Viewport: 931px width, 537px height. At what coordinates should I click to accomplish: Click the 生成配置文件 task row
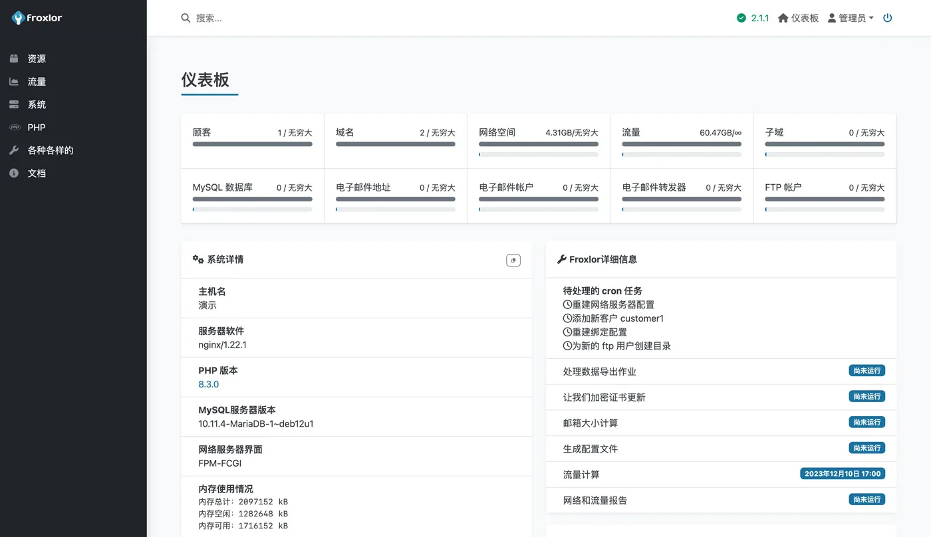click(x=721, y=449)
